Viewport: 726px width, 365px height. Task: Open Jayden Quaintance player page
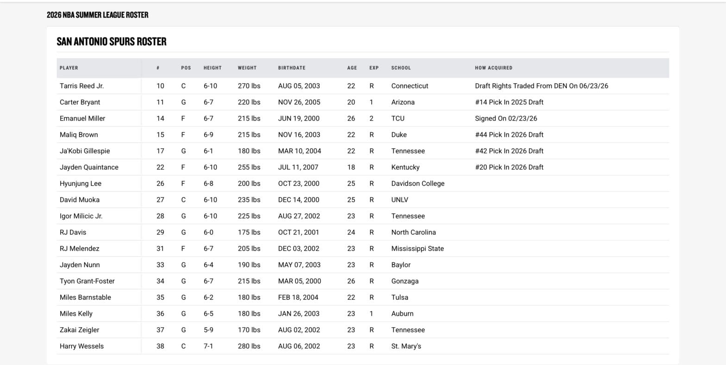(89, 167)
